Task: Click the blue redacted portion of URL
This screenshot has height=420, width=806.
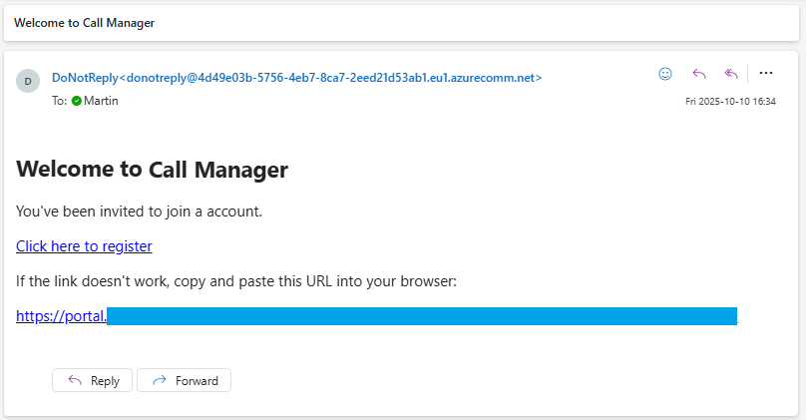Action: coord(421,316)
